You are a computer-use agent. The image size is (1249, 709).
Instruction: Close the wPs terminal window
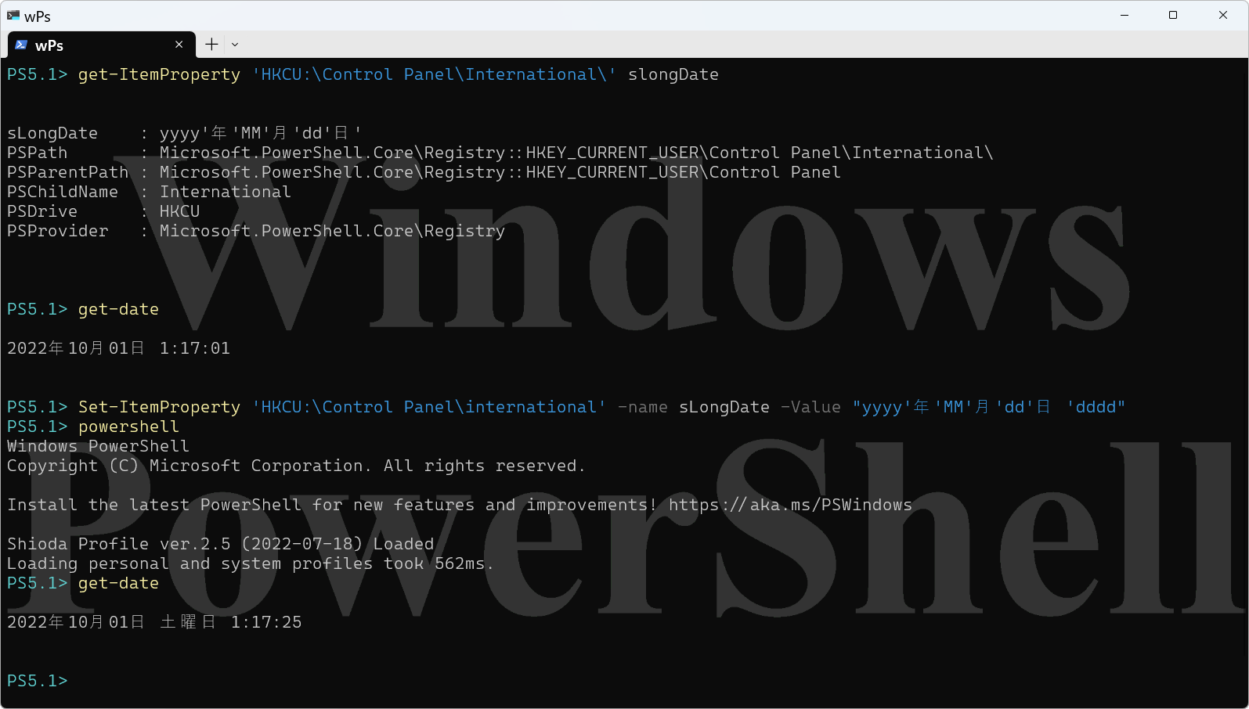pos(1223,15)
